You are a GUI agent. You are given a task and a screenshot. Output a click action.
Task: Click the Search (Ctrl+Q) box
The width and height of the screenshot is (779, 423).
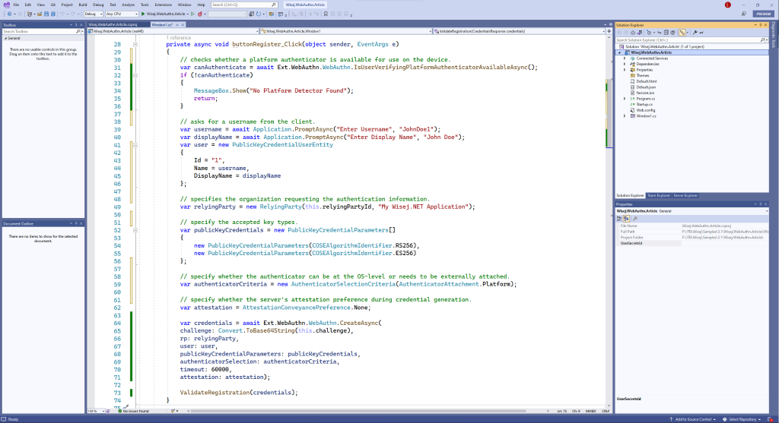pos(243,5)
